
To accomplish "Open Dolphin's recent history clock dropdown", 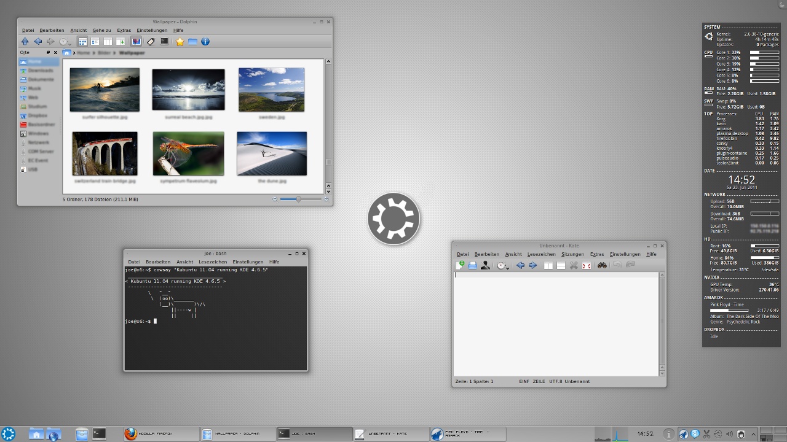I will pyautogui.click(x=65, y=42).
